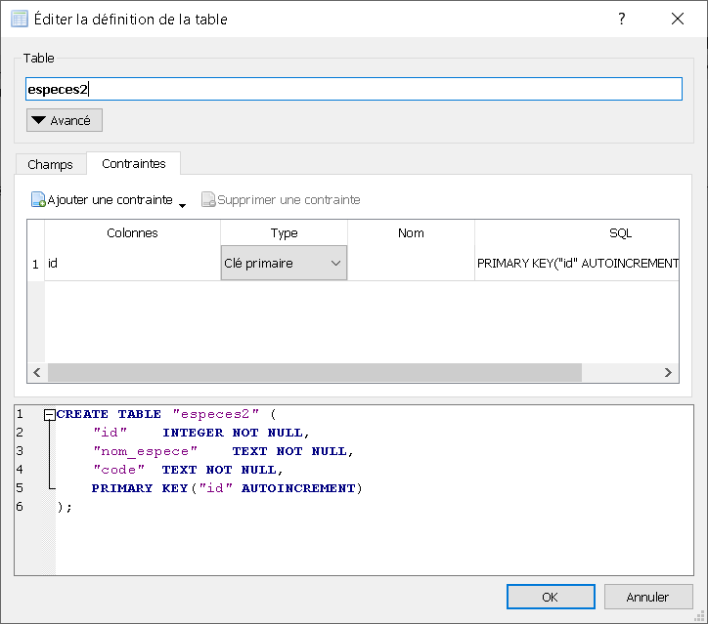Viewport: 708px width, 624px height.
Task: Click the SQL column header
Action: point(577,233)
